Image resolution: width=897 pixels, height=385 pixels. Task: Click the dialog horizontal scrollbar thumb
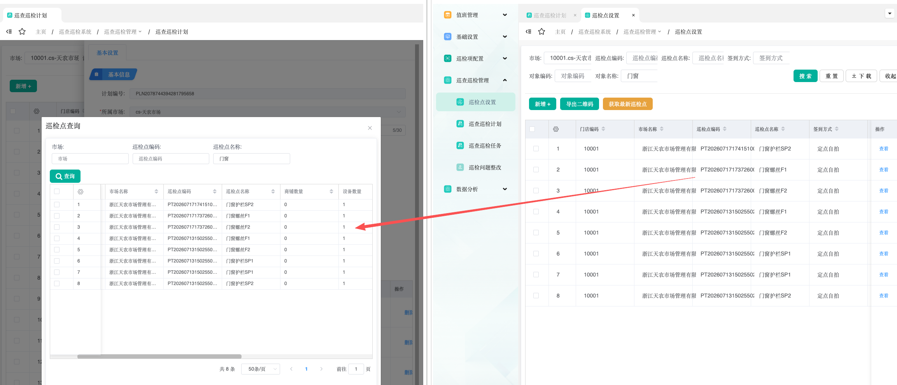[159, 357]
